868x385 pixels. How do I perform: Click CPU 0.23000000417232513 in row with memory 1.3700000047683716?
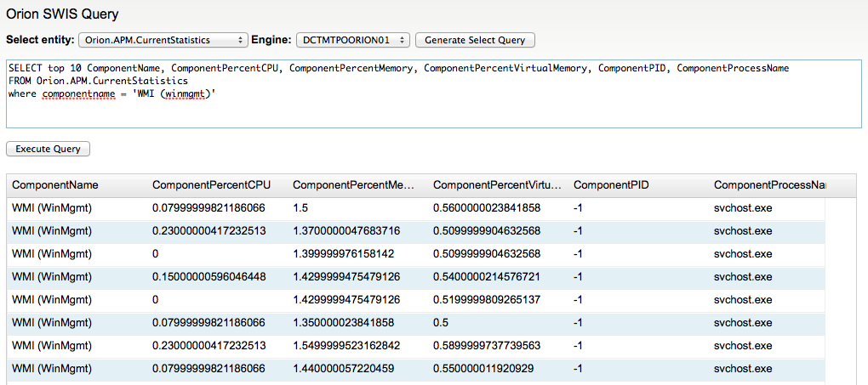click(208, 230)
